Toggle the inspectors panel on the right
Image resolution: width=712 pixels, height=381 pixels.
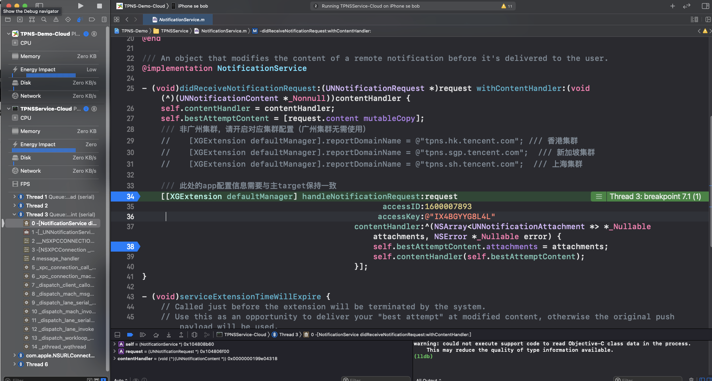coord(705,6)
